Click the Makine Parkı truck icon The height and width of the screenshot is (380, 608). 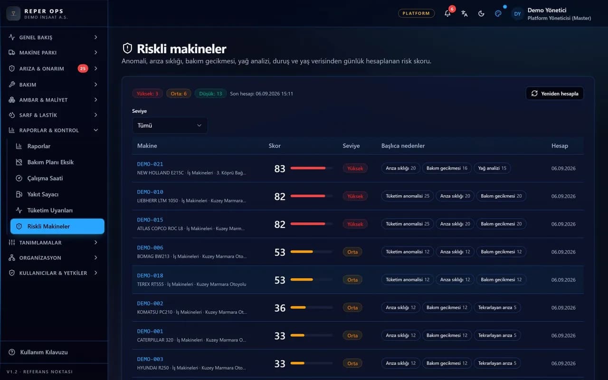click(12, 52)
